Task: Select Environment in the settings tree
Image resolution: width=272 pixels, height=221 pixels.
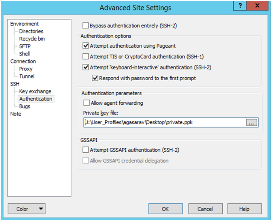Action: coord(24,24)
